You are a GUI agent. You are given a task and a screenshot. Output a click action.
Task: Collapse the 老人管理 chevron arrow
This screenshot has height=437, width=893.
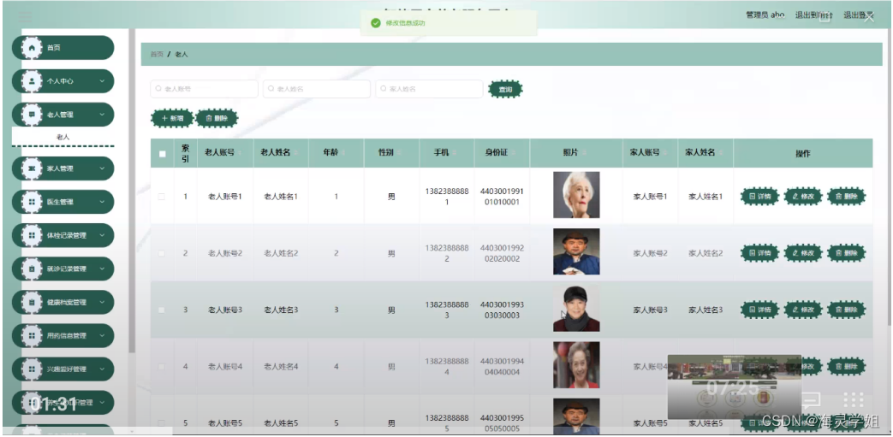102,115
